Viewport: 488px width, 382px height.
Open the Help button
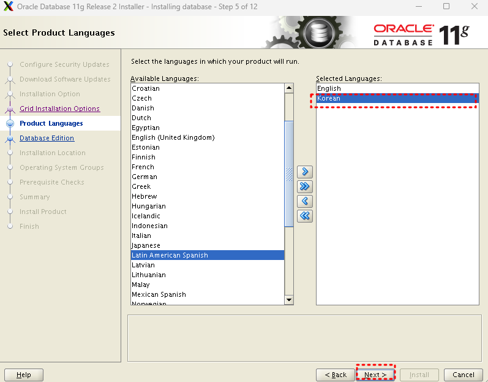coord(24,375)
